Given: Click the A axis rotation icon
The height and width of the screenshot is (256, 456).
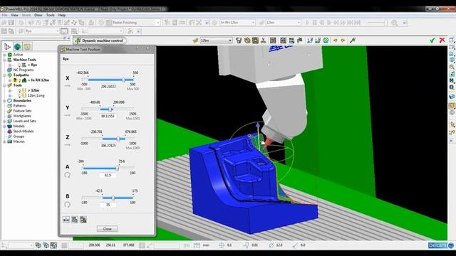Looking at the screenshot, I should (67, 175).
